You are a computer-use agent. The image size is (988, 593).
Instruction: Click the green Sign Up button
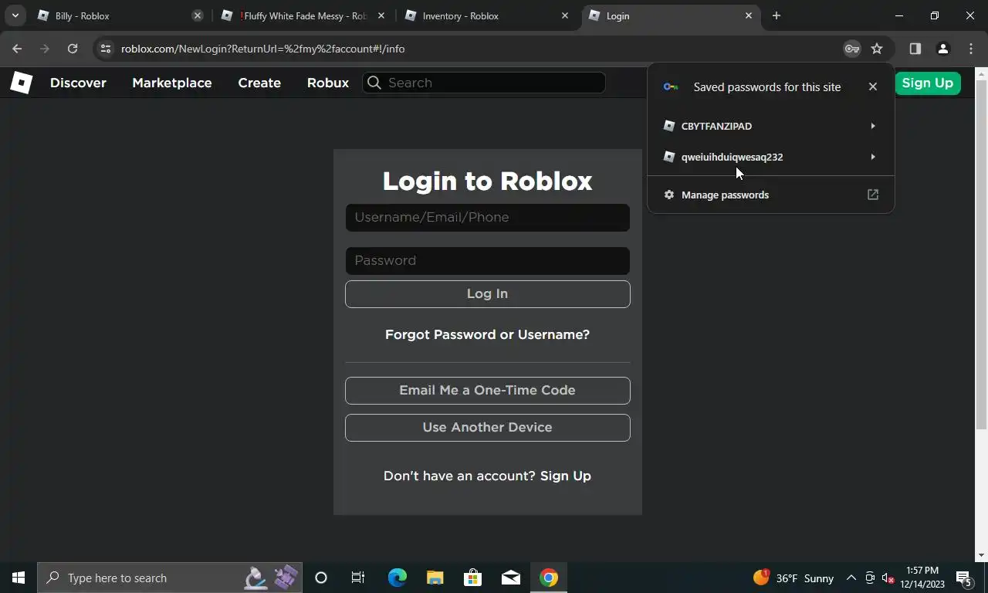[927, 83]
